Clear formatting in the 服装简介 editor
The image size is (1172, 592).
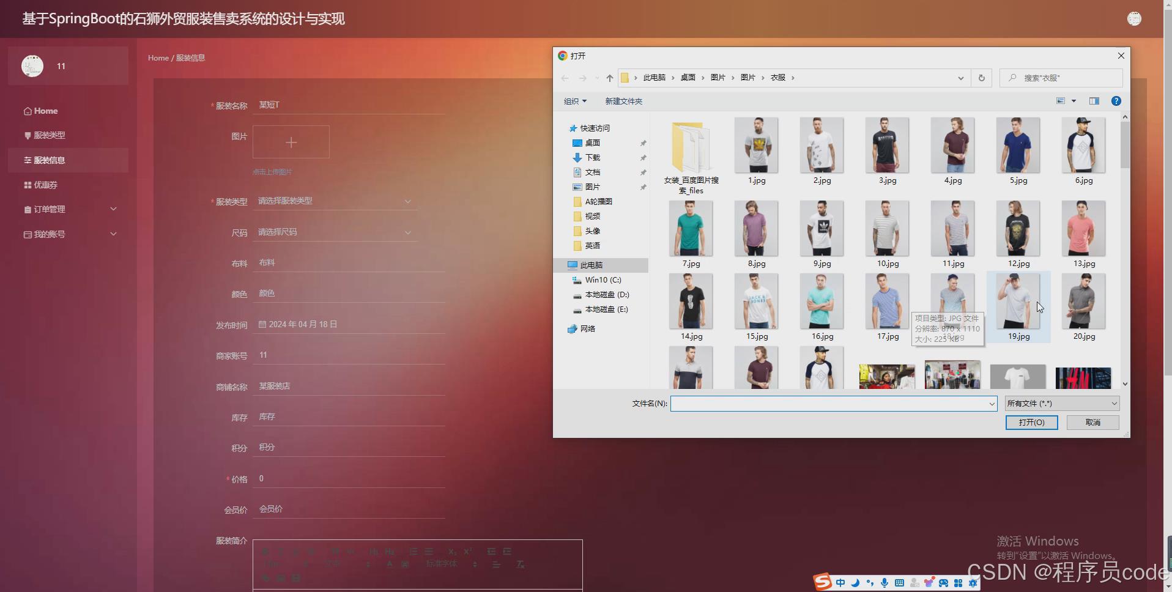(521, 564)
